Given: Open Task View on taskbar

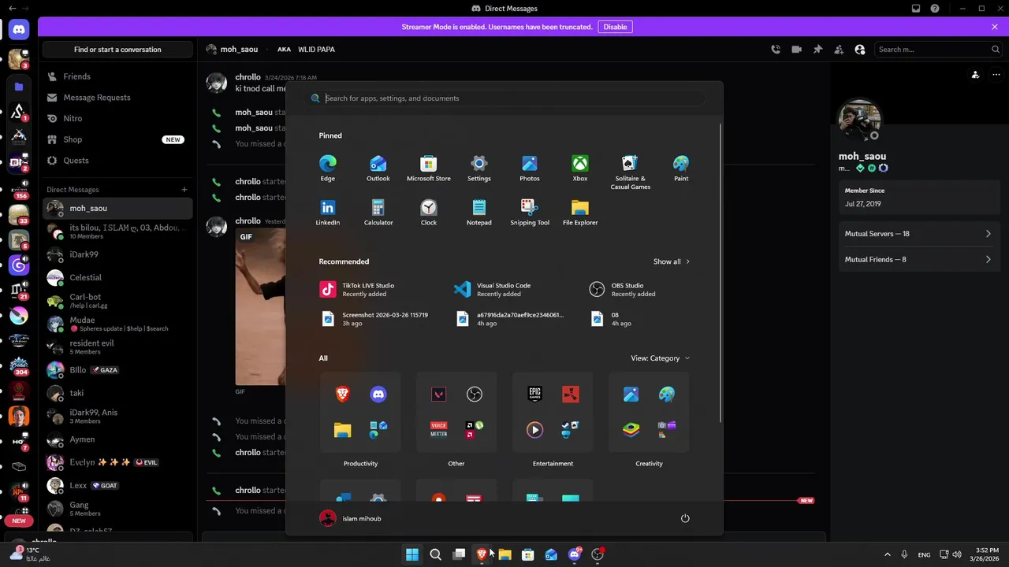Looking at the screenshot, I should (x=459, y=554).
